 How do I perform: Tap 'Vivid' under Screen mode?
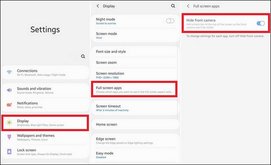point(99,38)
